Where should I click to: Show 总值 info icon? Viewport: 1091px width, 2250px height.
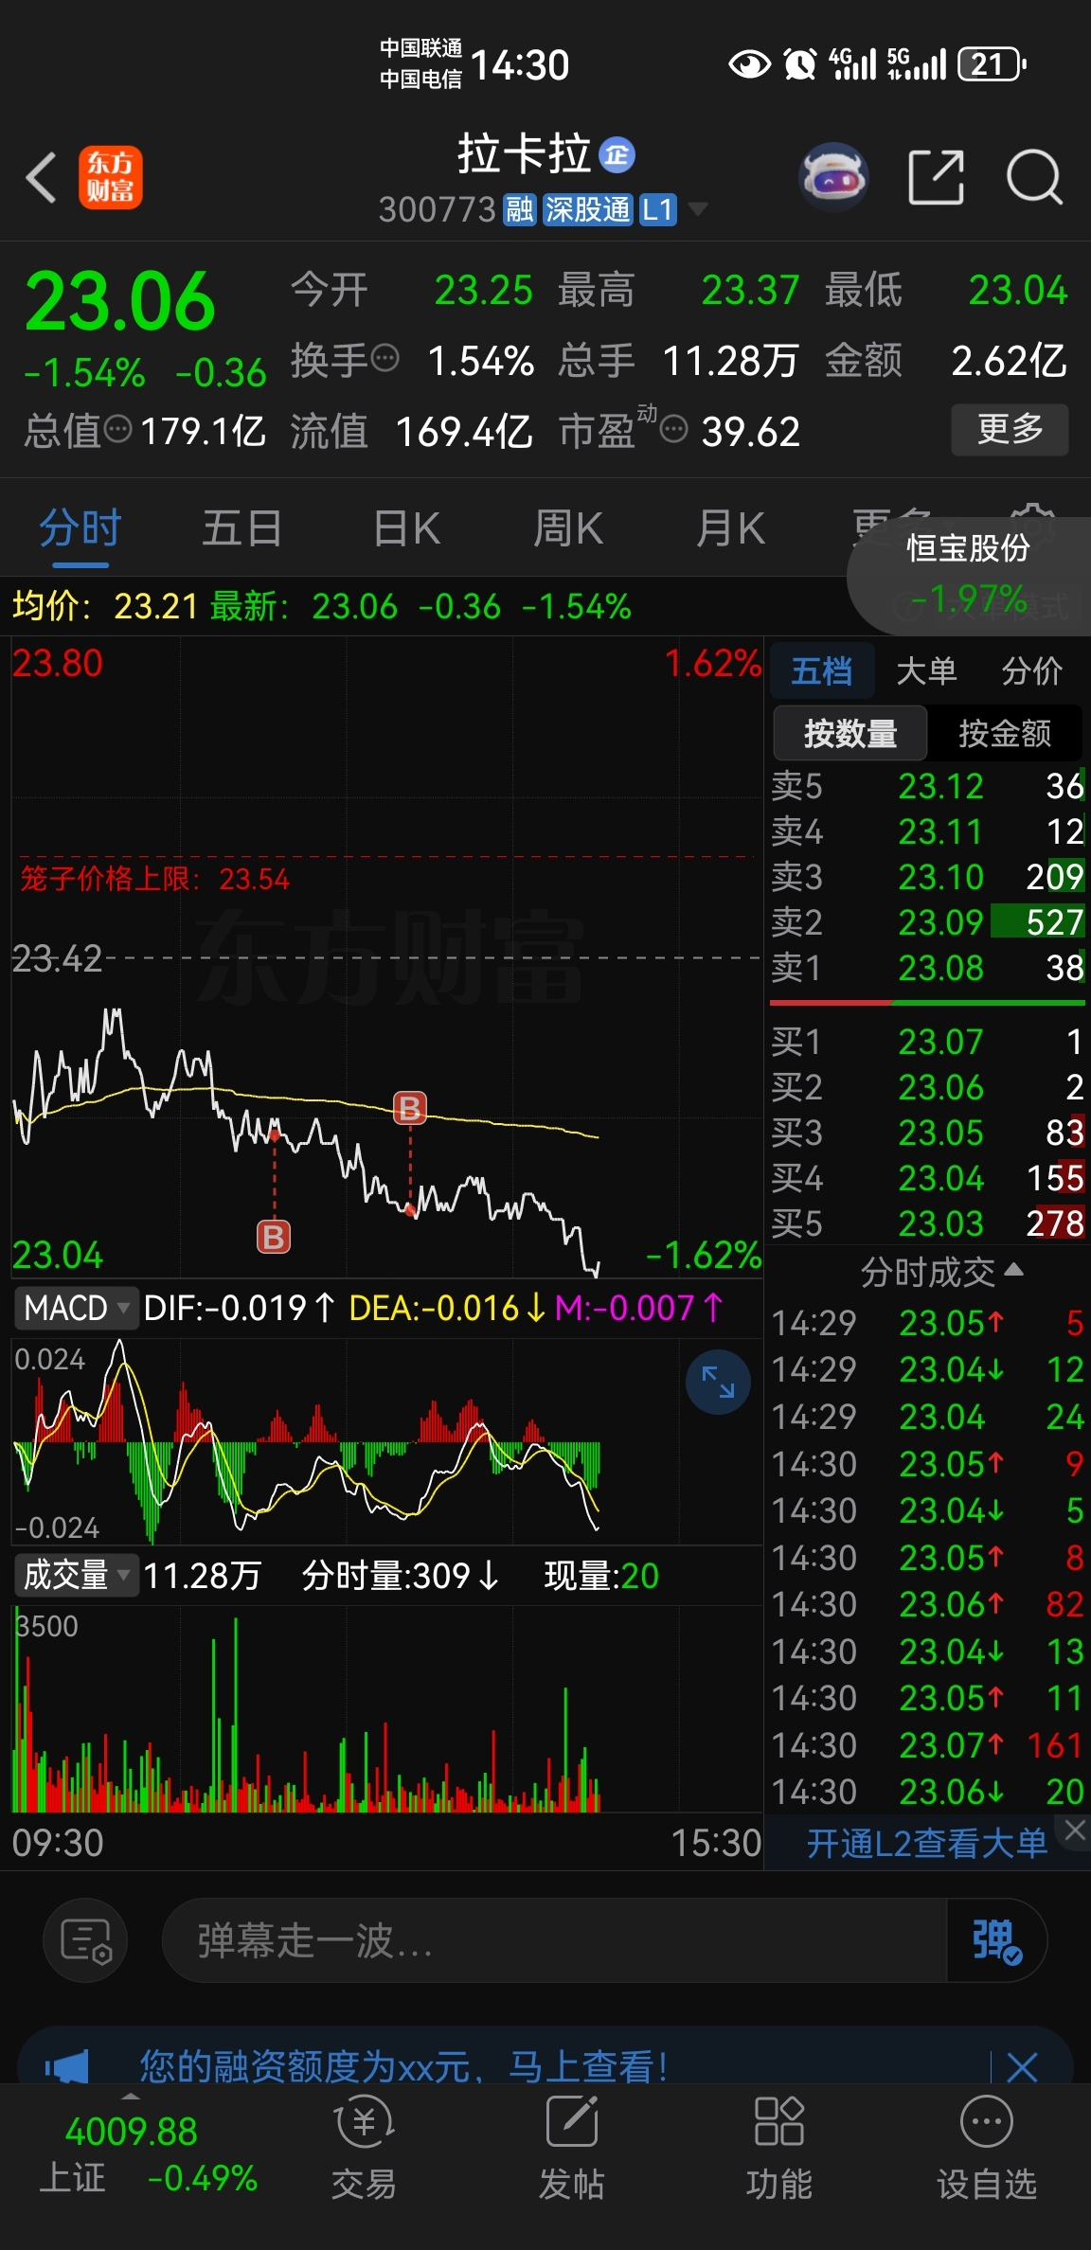[117, 429]
